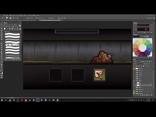
Task: Hide the currently selected layer's eye
Action: click(x=134, y=85)
